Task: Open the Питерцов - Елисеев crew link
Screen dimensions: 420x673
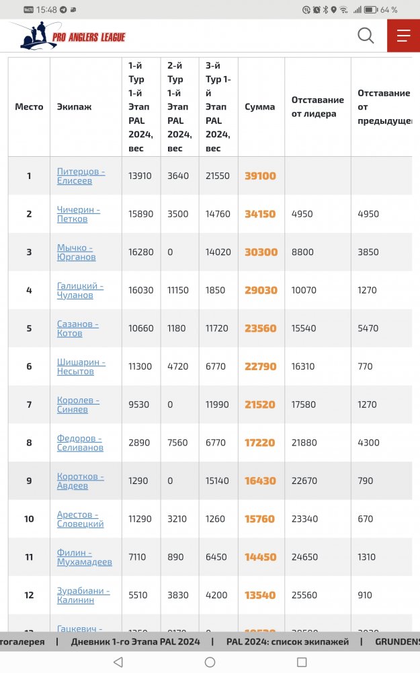Action: (81, 176)
